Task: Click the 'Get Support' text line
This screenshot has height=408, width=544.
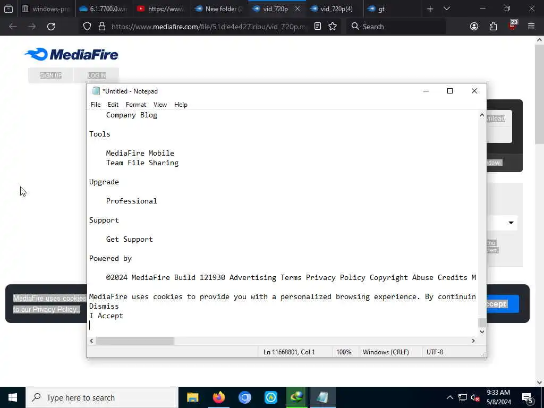Action: tap(130, 239)
